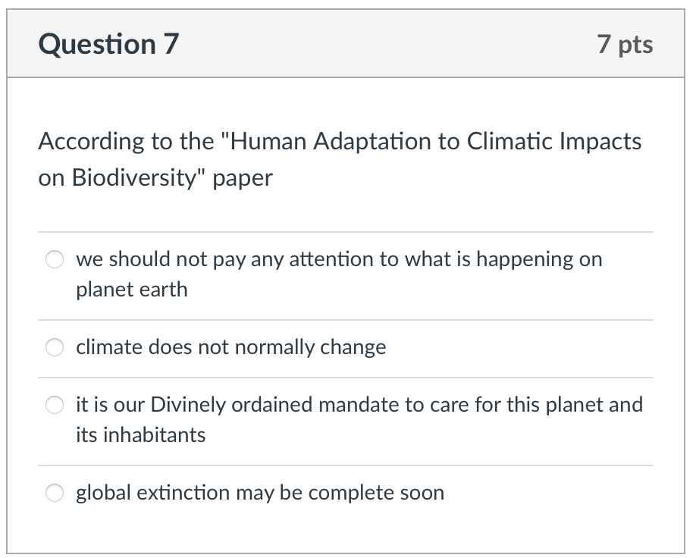
Task: Click the answer label "global extinction may be complete soon"
Action: click(x=259, y=493)
